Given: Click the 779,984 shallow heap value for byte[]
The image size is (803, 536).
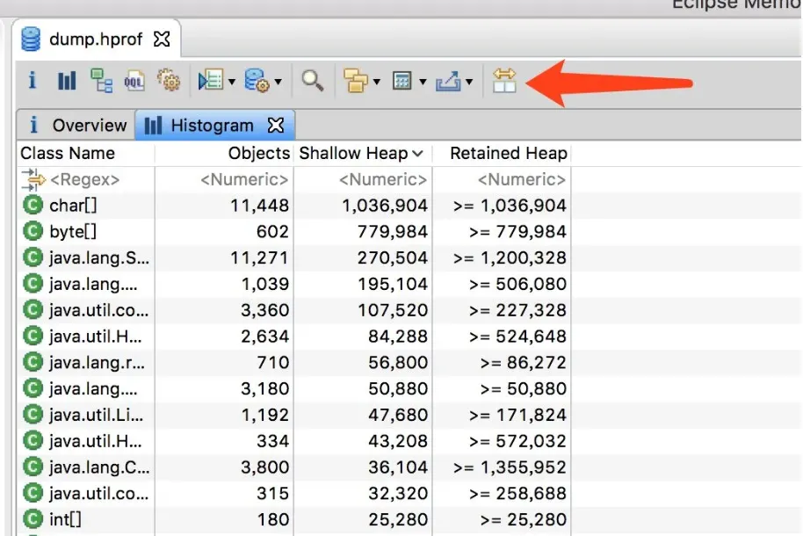Looking at the screenshot, I should [x=393, y=232].
